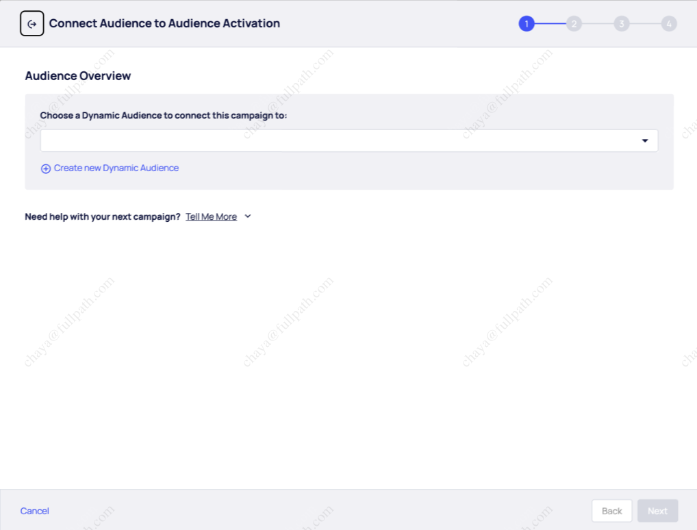
Task: Click the Next button
Action: click(657, 511)
